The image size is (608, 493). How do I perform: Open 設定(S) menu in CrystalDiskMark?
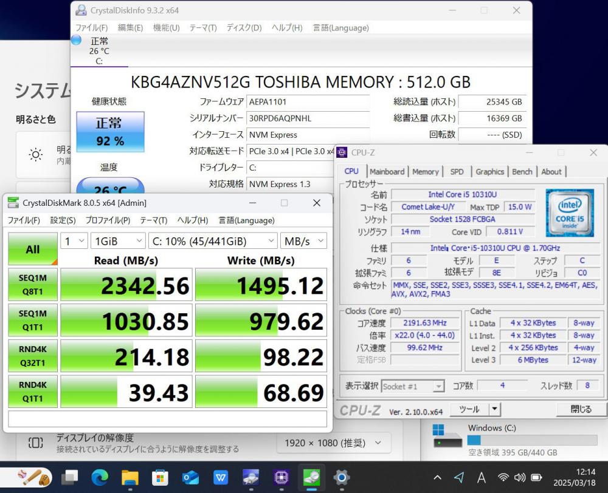(x=63, y=220)
